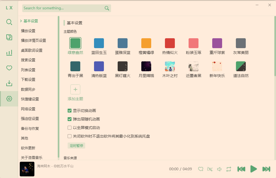
Task: Click the album cover thumbnail in player bar
Action: point(27,169)
